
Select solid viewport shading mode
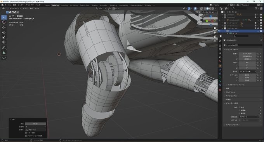click(207, 9)
